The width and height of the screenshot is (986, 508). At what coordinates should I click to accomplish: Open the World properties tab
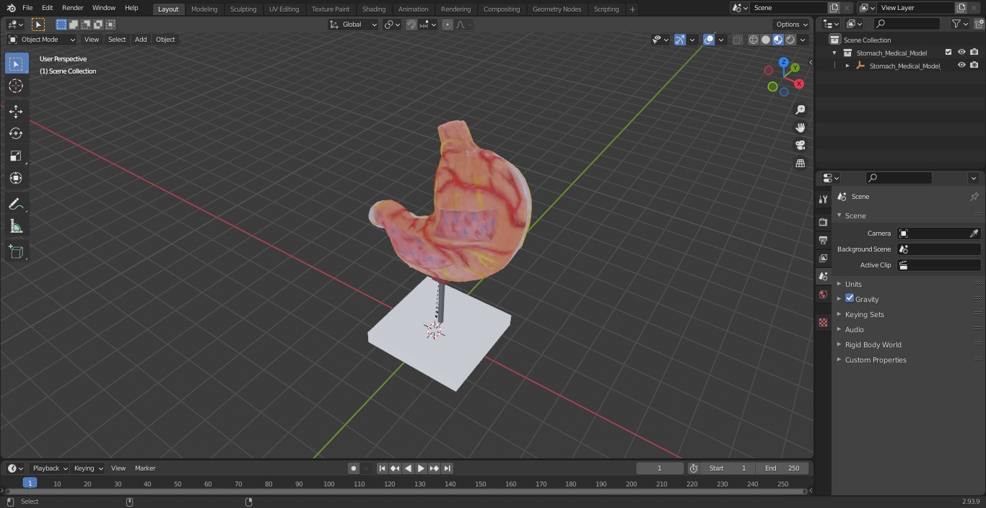pyautogui.click(x=823, y=294)
